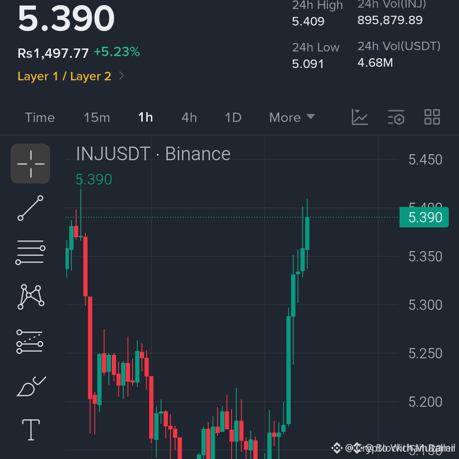
Task: Click chevron next to Layer 1 / Layer 2
Action: pyautogui.click(x=122, y=76)
